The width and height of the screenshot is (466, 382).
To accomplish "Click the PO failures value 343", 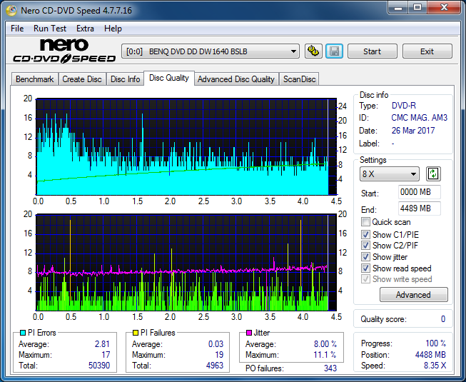I will (x=330, y=368).
